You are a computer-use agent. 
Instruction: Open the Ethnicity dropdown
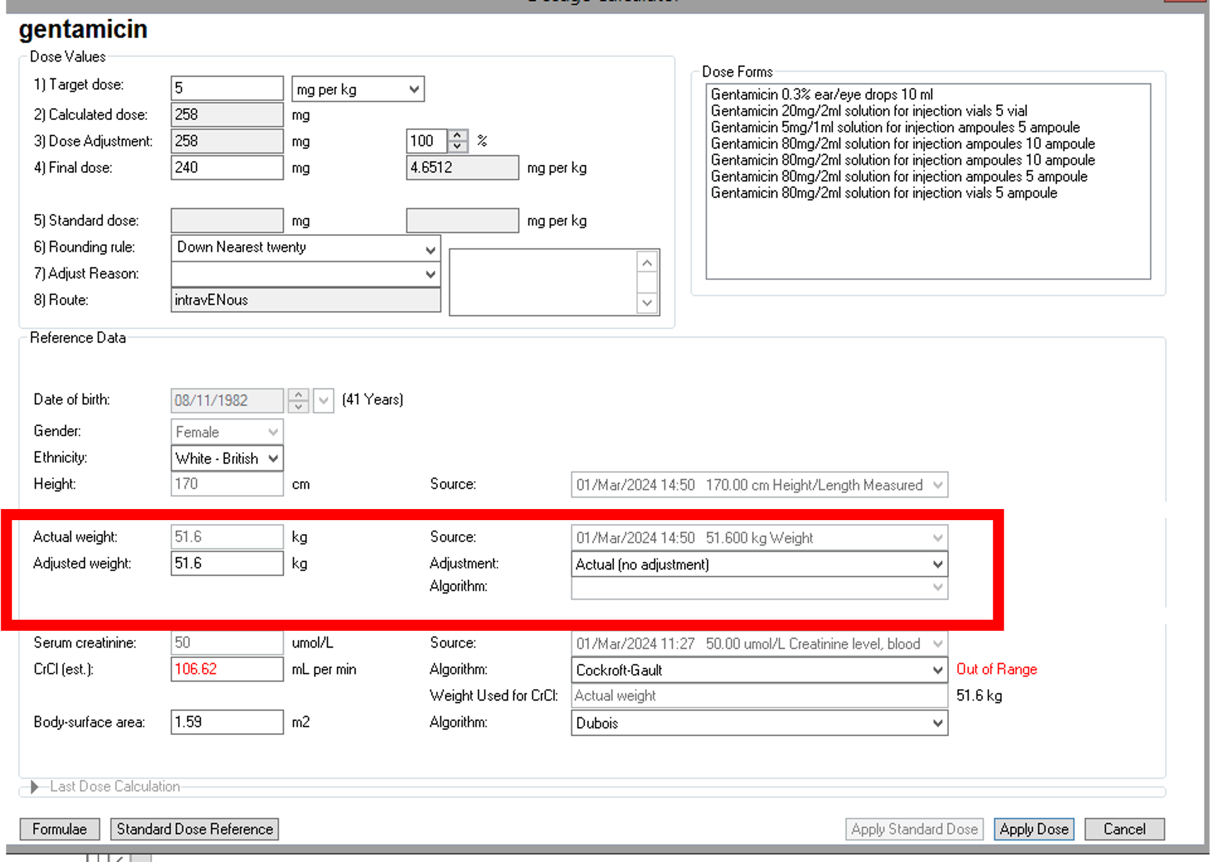pos(273,458)
